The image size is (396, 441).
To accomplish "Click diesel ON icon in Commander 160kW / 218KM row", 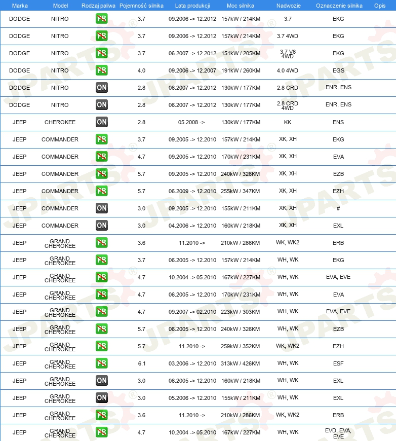I will tap(101, 225).
